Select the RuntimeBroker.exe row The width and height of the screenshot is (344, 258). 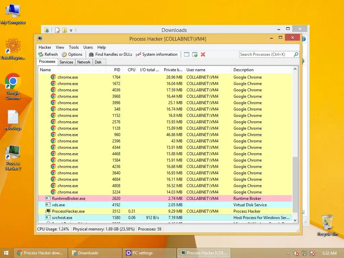click(165, 199)
